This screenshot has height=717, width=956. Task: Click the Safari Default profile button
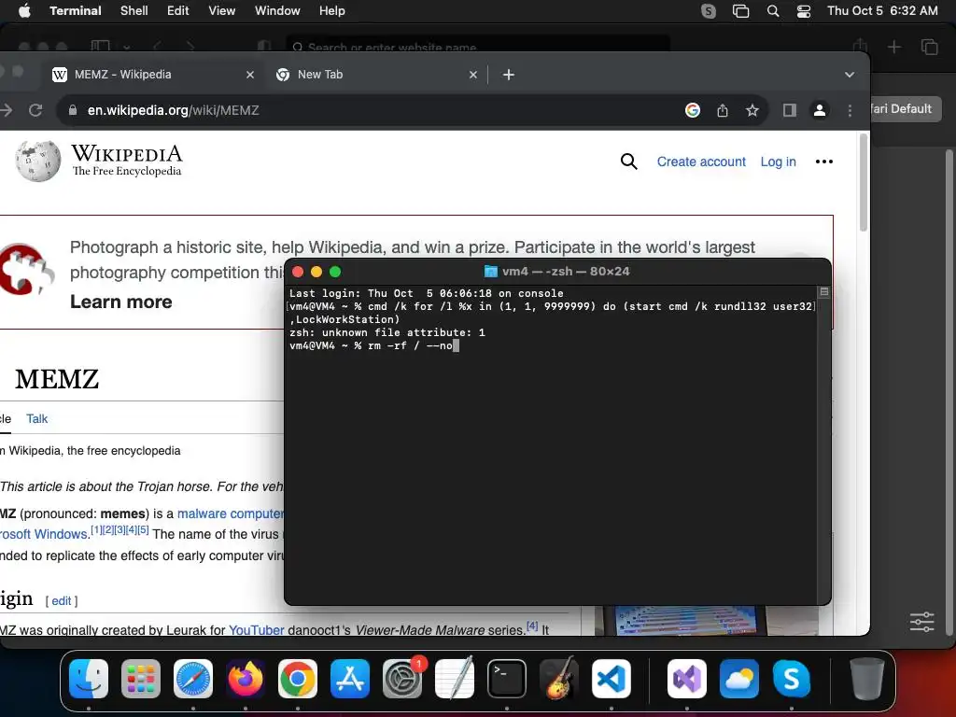(x=904, y=109)
